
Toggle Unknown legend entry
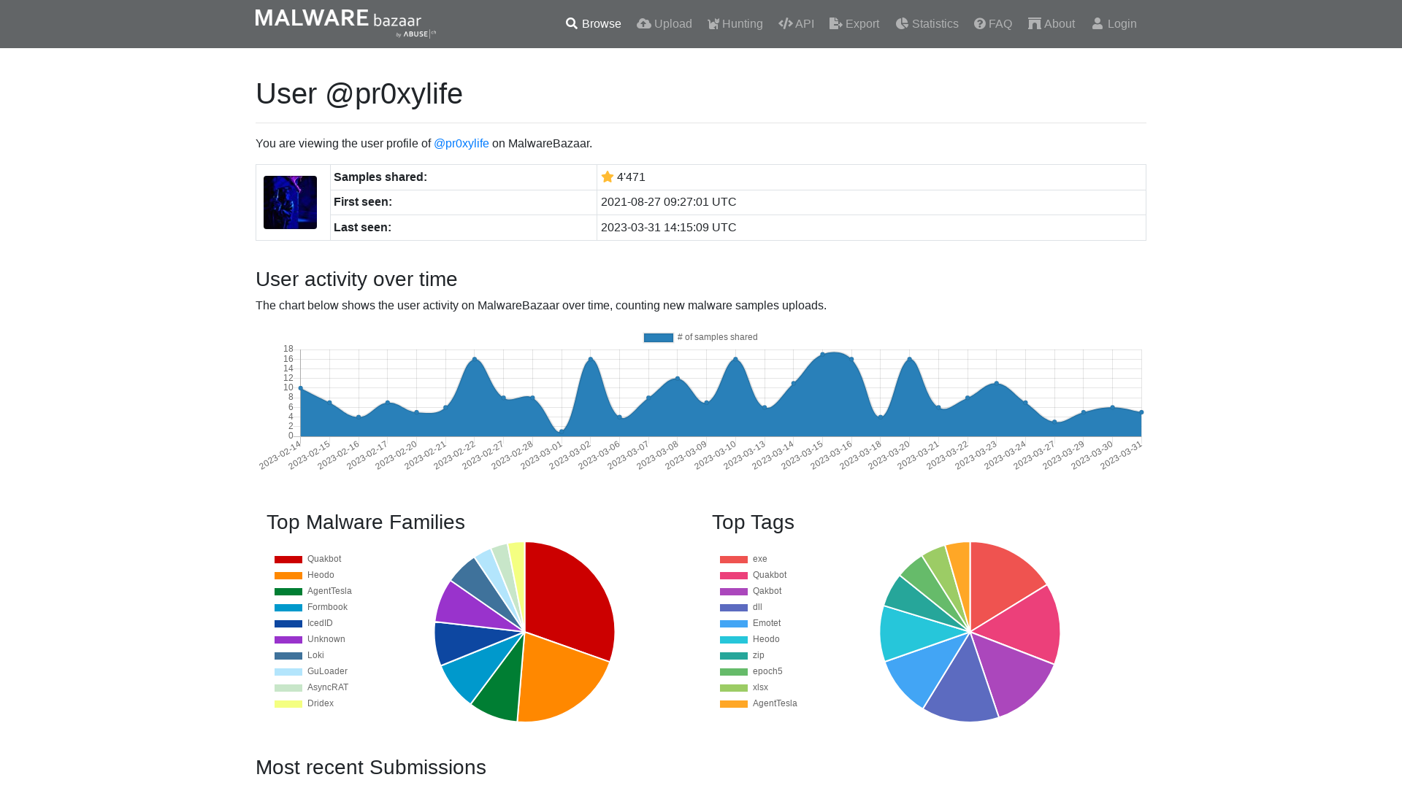pyautogui.click(x=310, y=639)
